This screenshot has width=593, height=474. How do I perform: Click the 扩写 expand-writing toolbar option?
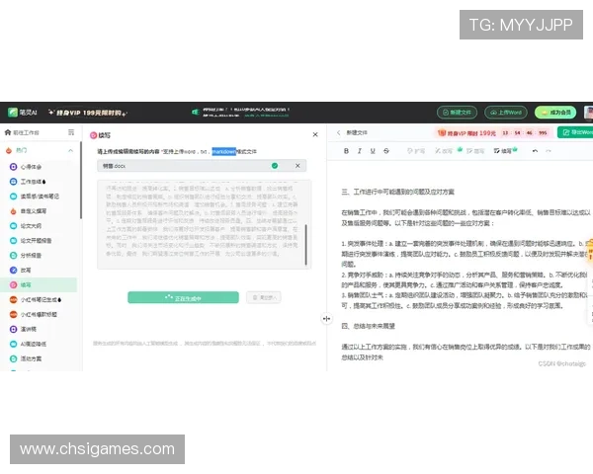(x=416, y=151)
